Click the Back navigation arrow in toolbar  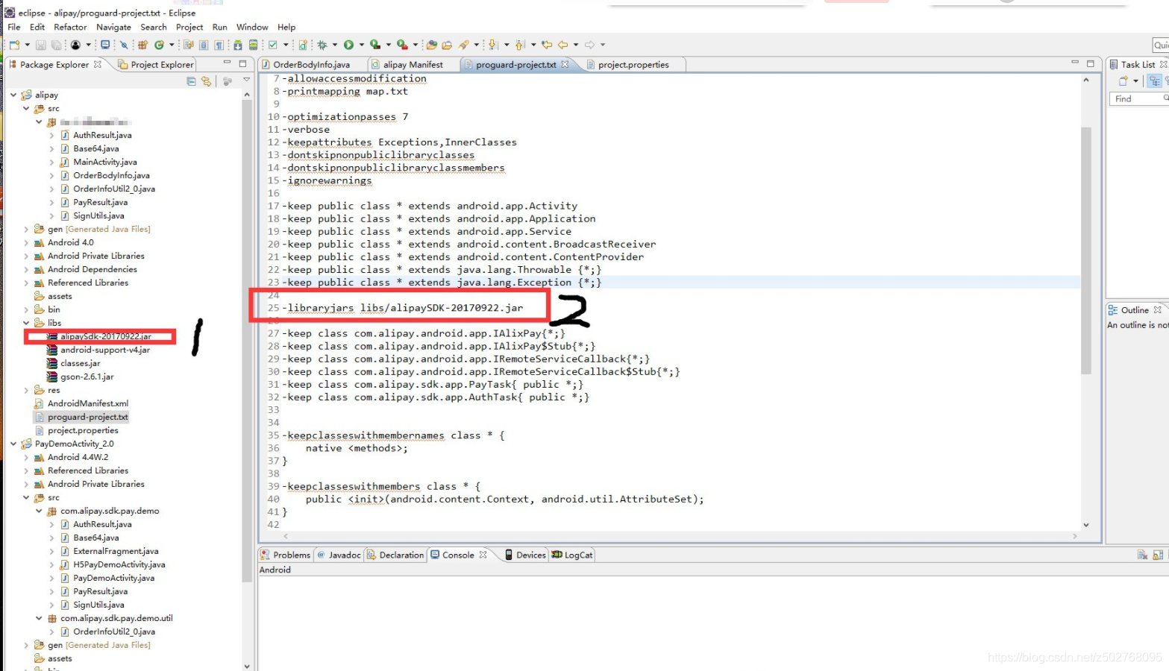tap(562, 45)
